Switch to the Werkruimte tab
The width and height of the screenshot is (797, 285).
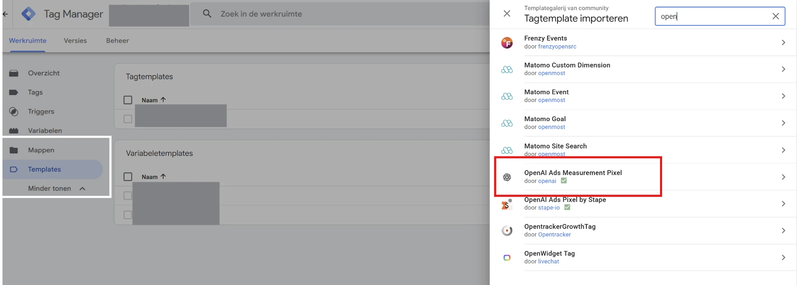click(x=28, y=41)
